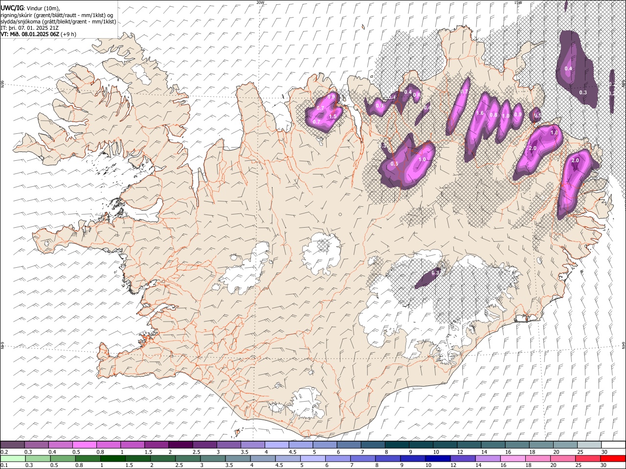Click the 0.4 value in the offshore purple patch
This screenshot has height=469, width=626.
[x=568, y=68]
